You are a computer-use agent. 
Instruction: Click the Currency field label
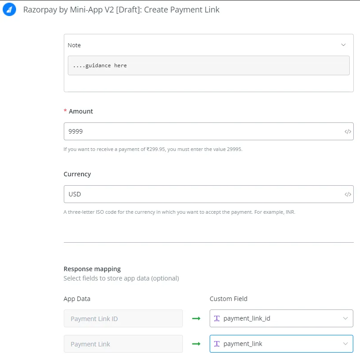coord(77,174)
